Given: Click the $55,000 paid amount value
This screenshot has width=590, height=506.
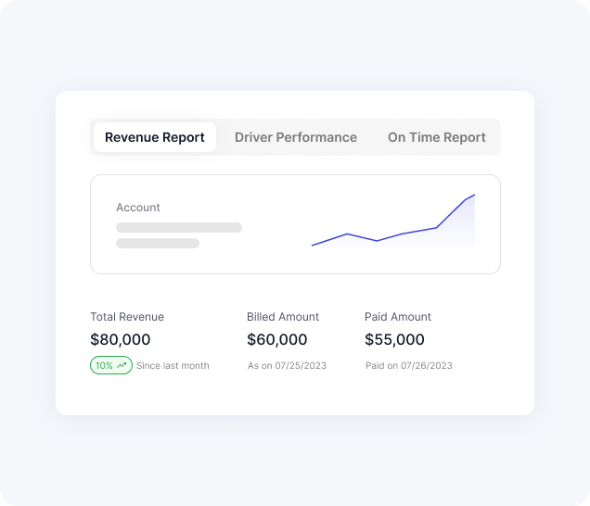Looking at the screenshot, I should point(395,340).
